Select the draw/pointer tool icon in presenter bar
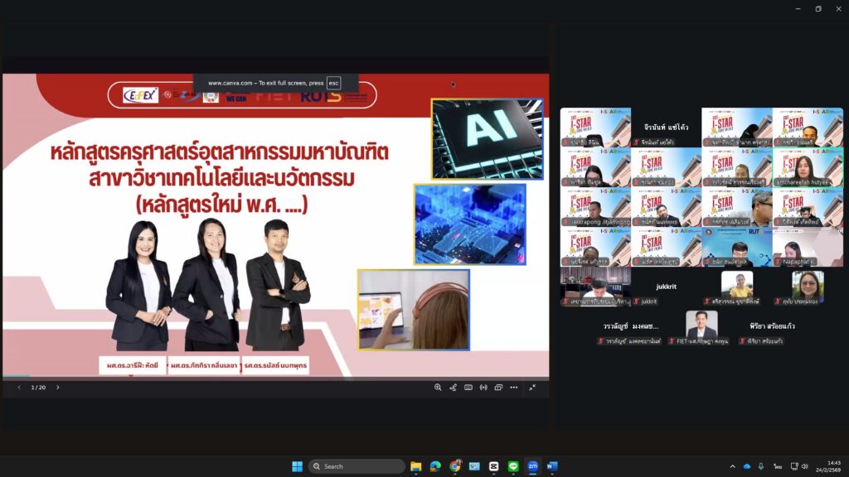The width and height of the screenshot is (849, 477). tap(453, 388)
